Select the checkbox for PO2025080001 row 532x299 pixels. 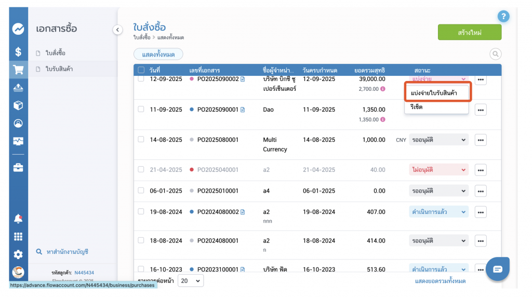pyautogui.click(x=141, y=140)
